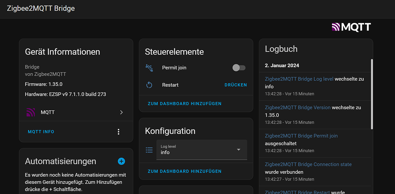Image resolution: width=395 pixels, height=194 pixels.
Task: Click the 2. Januar 2024 date header
Action: pyautogui.click(x=282, y=66)
